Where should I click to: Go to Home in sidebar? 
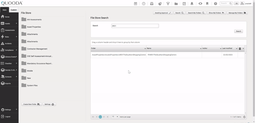coord(9,17)
